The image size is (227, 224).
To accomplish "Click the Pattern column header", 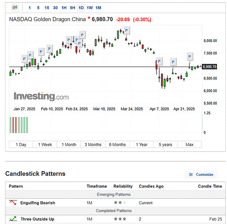I will pyautogui.click(x=16, y=186).
